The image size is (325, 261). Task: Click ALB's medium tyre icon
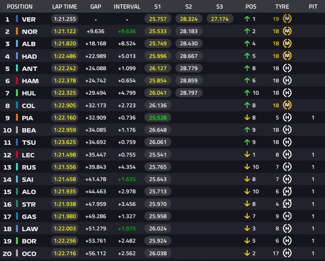[287, 43]
